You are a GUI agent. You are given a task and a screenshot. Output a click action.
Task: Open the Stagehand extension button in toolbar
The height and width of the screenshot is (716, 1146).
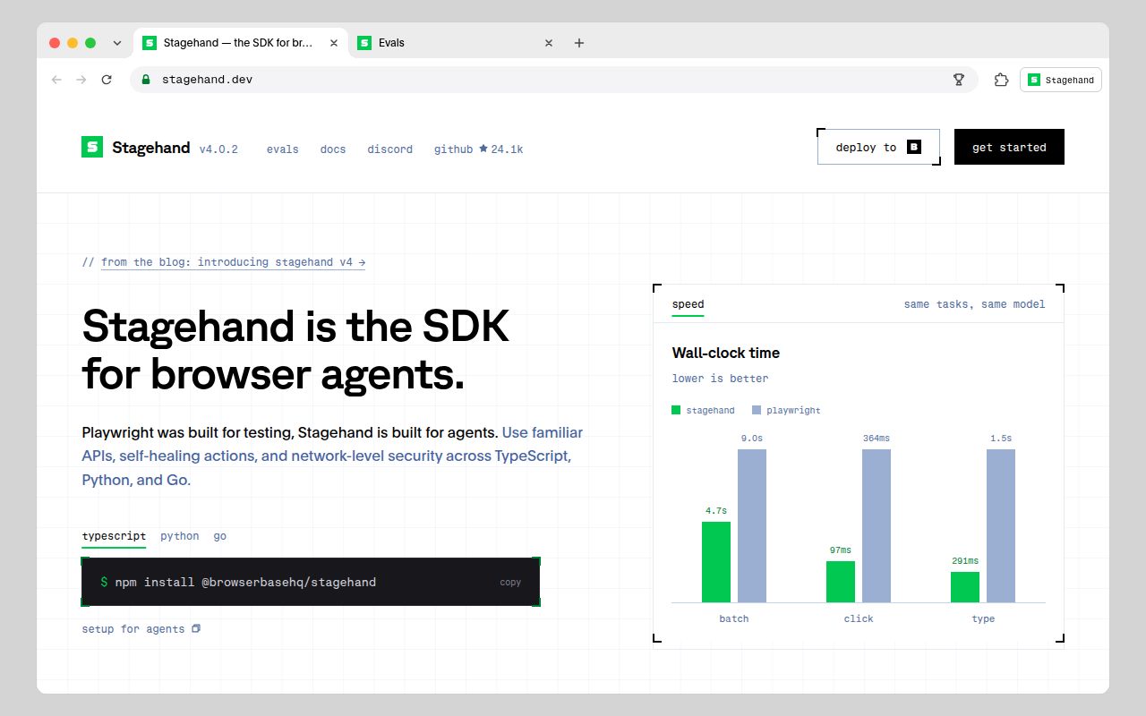click(1061, 80)
